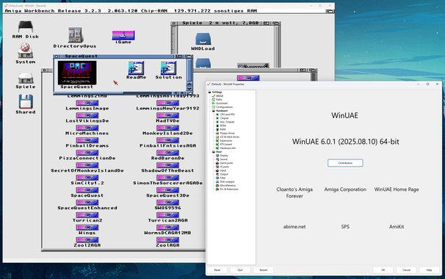Open the AmiKit link
Screen dimensions: 445x279
(x=397, y=226)
